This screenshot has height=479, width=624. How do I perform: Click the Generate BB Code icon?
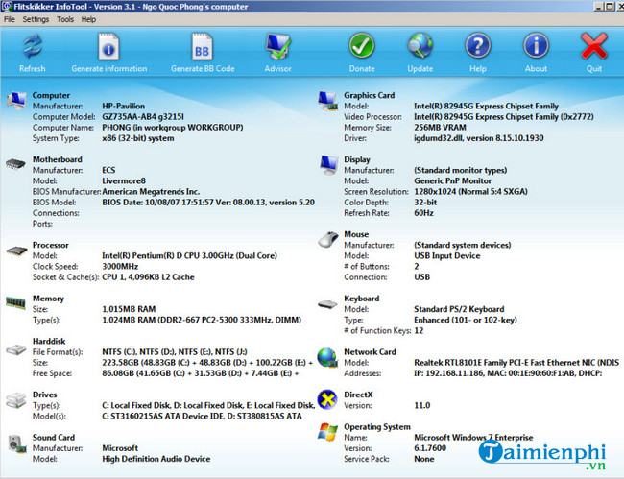point(203,46)
